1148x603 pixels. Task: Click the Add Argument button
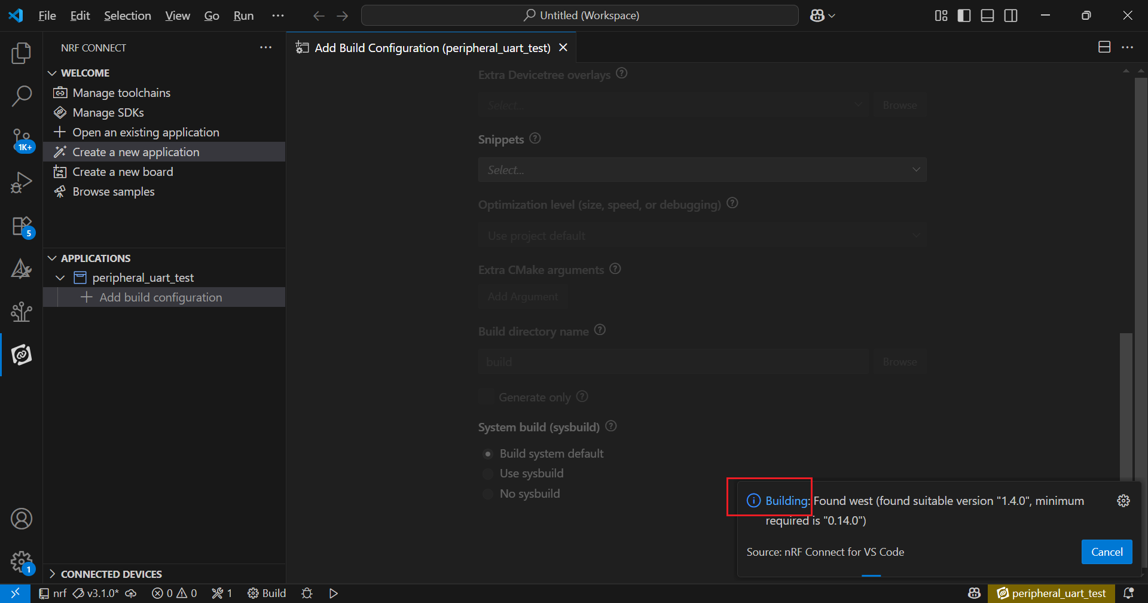pyautogui.click(x=523, y=297)
